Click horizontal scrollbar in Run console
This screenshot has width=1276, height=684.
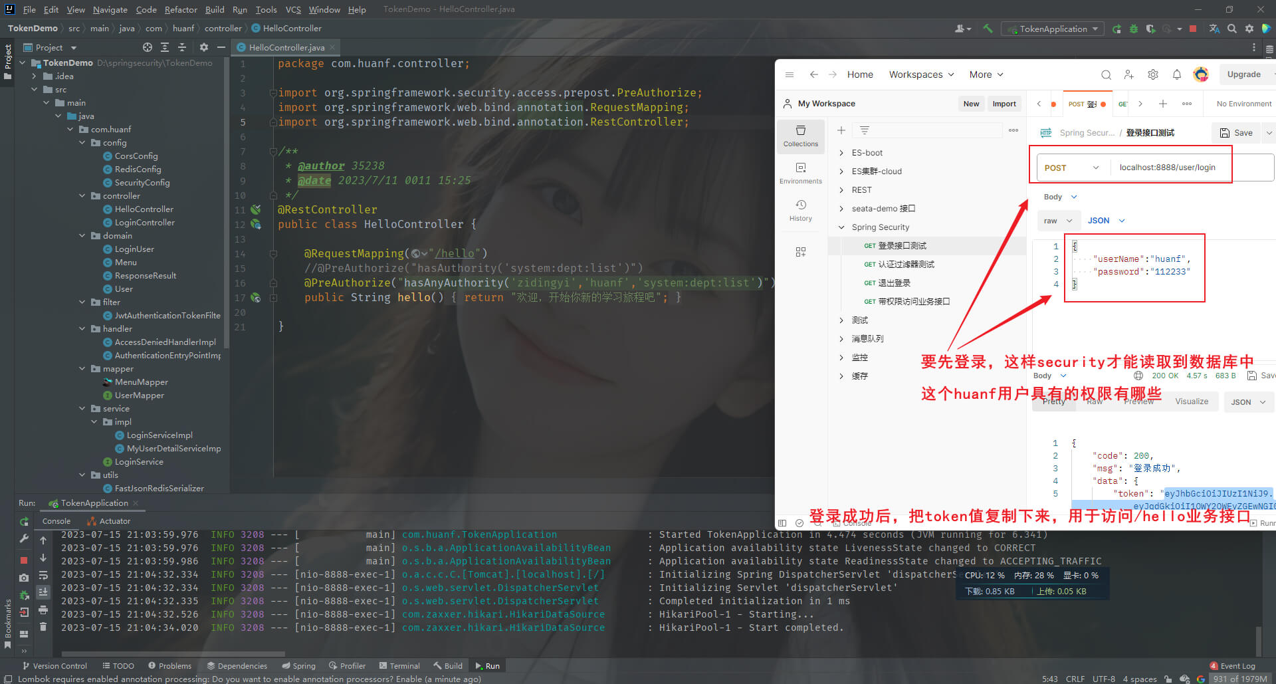click(x=173, y=654)
